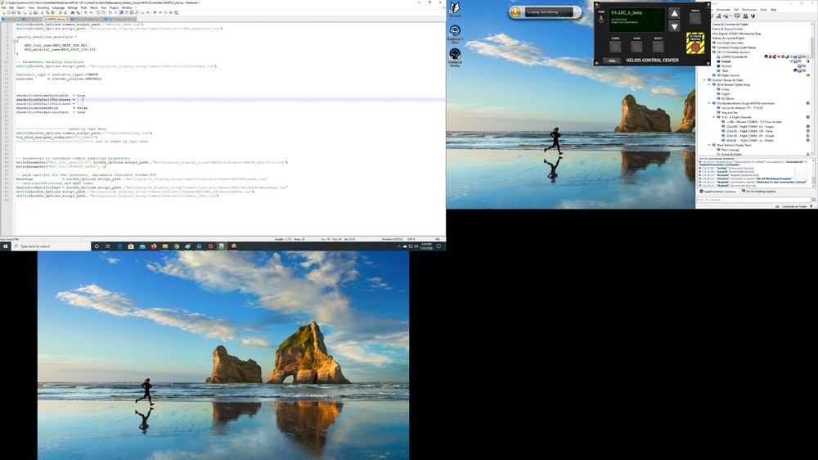Open Task View from the taskbar
818x460 pixels.
(108, 246)
